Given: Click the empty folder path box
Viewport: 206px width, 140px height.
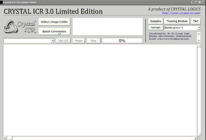Looking at the screenshot, I should click(x=108, y=27).
